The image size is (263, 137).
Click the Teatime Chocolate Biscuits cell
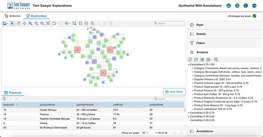[55, 119]
